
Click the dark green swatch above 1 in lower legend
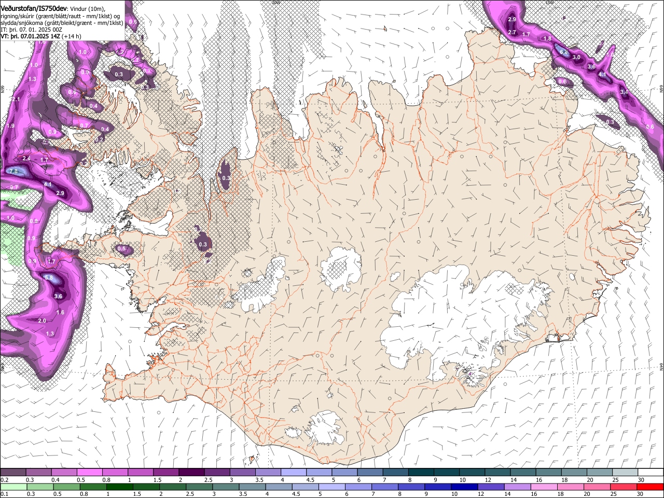coord(119,487)
